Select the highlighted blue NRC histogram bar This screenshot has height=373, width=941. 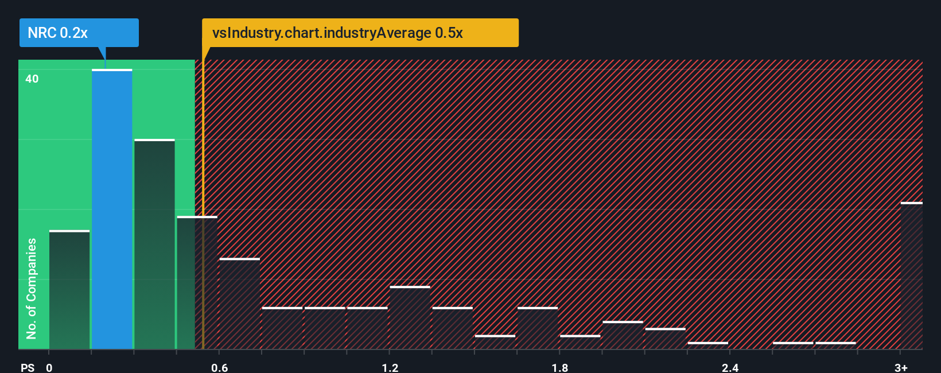112,209
